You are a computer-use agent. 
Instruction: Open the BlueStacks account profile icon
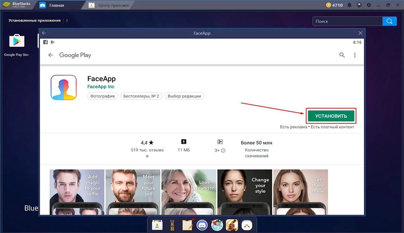pos(359,5)
